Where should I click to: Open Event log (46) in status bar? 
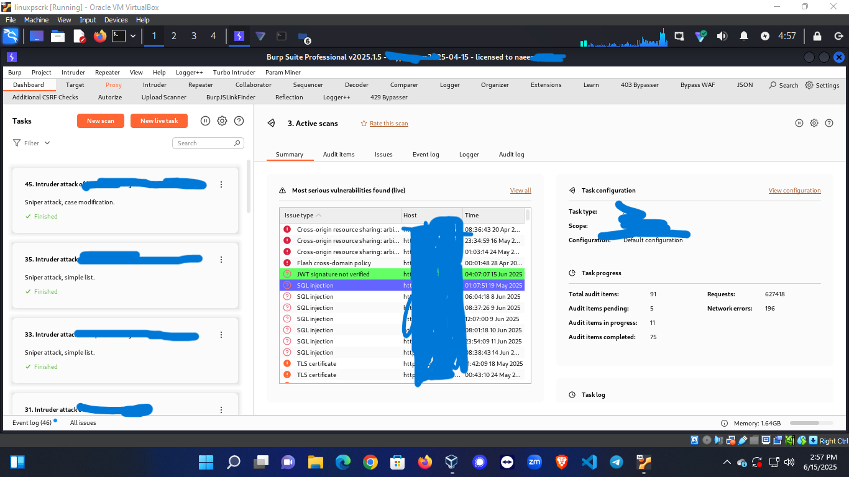click(x=32, y=422)
